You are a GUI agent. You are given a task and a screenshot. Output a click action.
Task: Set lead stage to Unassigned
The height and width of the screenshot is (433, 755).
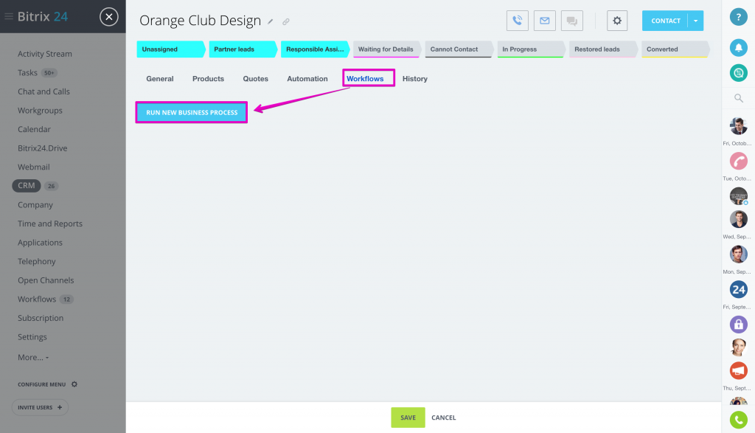[x=171, y=49]
